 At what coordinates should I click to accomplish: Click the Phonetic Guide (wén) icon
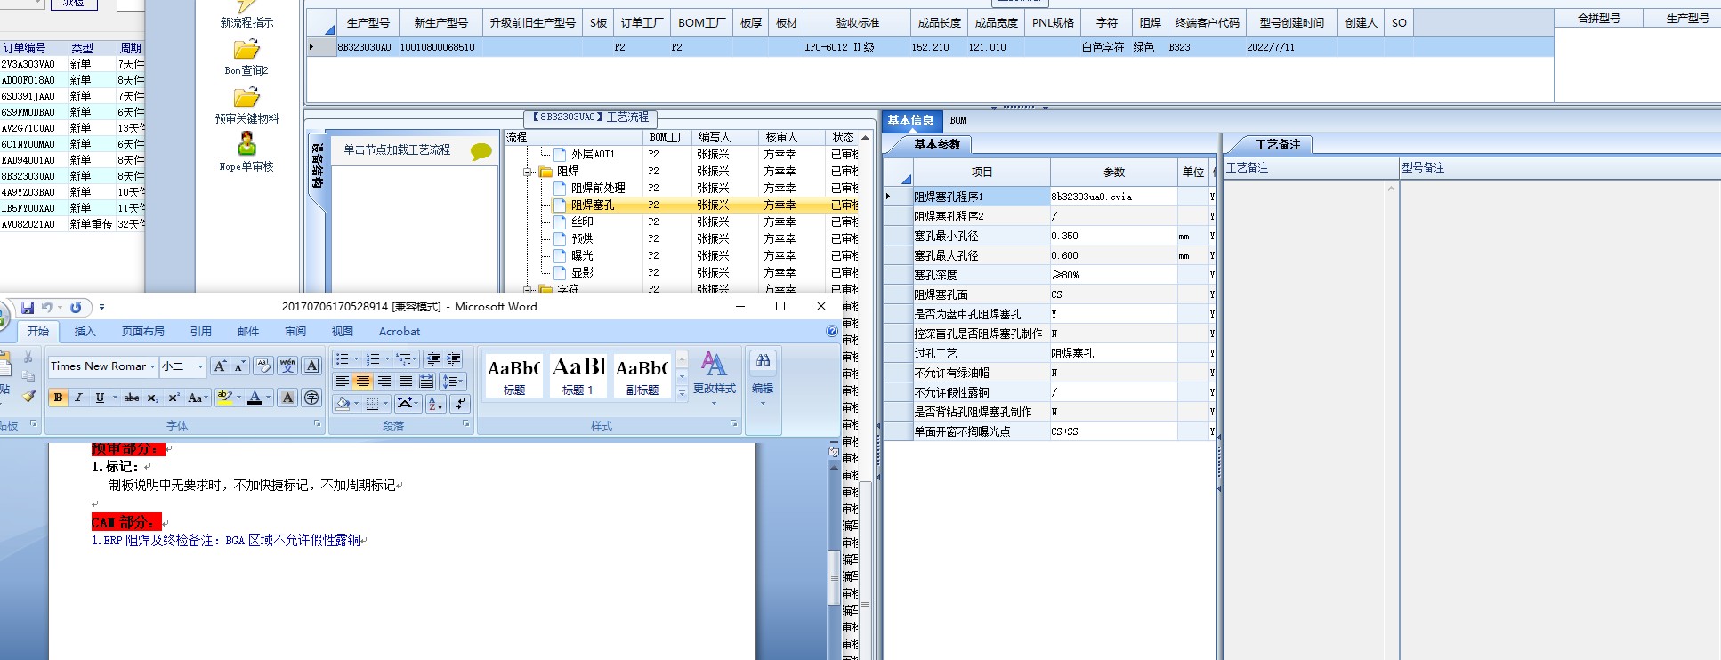[287, 366]
